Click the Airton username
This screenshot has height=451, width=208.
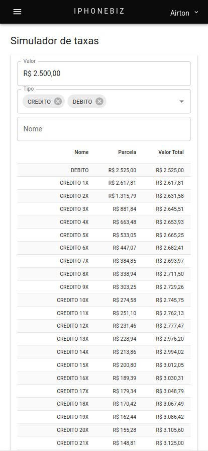179,13
